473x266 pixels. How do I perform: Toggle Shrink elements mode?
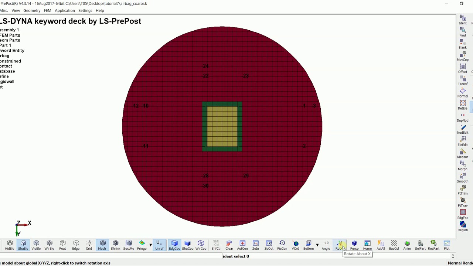click(x=115, y=245)
